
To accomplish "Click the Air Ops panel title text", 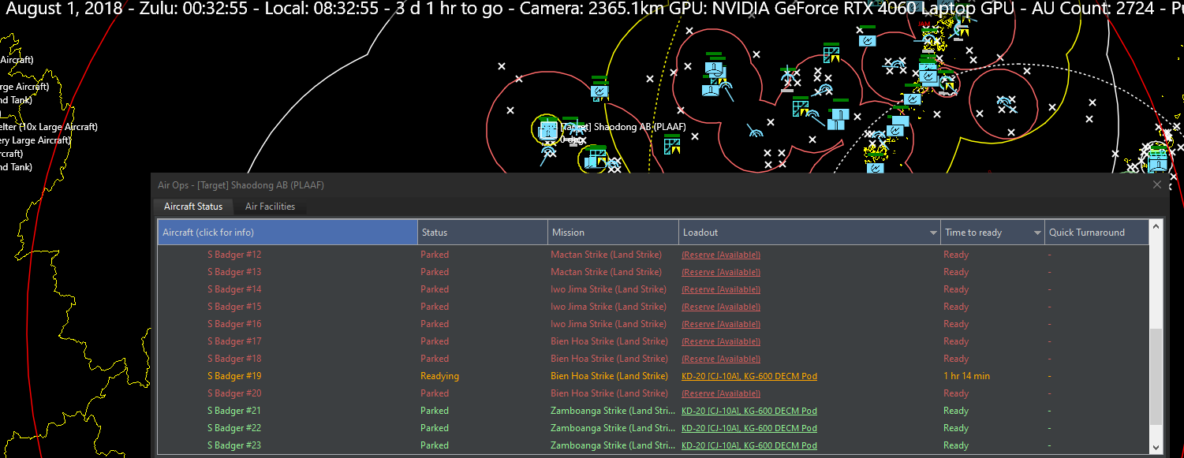I will [x=241, y=185].
